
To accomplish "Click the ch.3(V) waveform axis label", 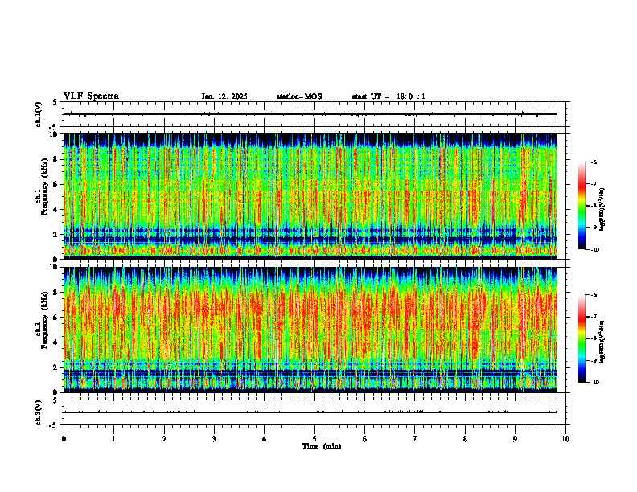I will (38, 413).
